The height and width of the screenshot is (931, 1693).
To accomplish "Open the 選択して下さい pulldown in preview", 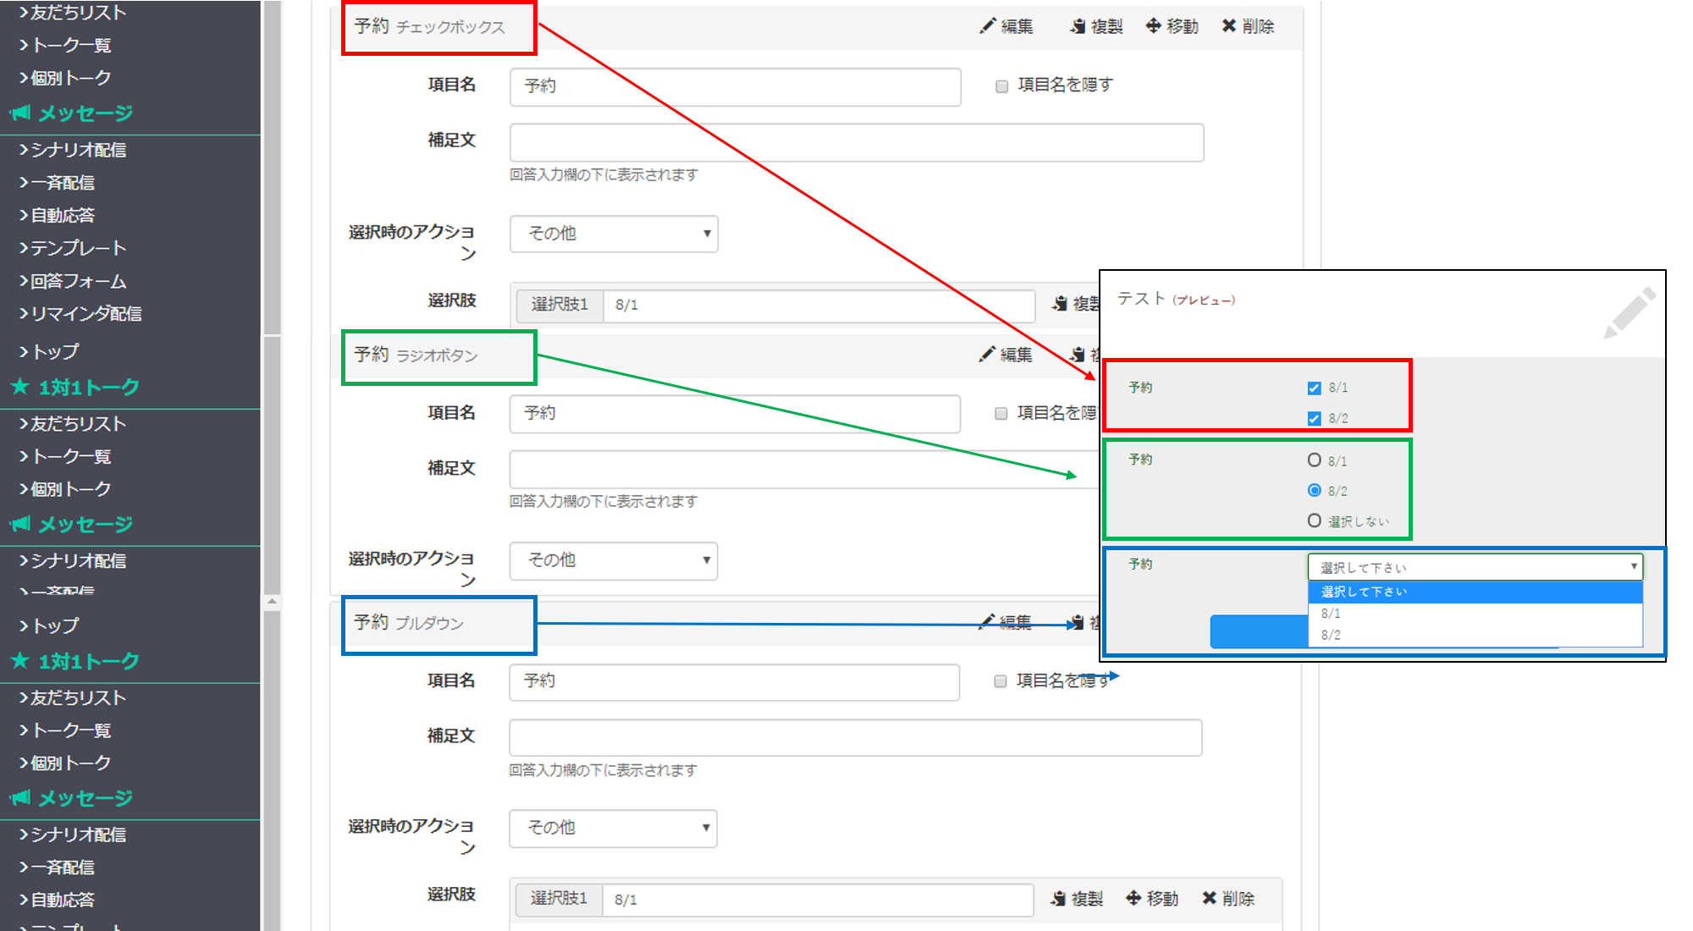I will click(x=1475, y=567).
